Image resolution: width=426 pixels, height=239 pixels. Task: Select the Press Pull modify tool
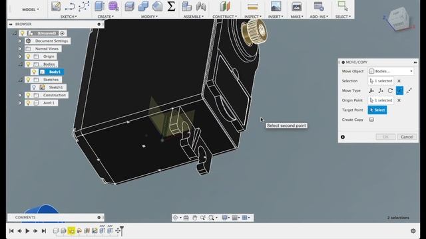129,7
